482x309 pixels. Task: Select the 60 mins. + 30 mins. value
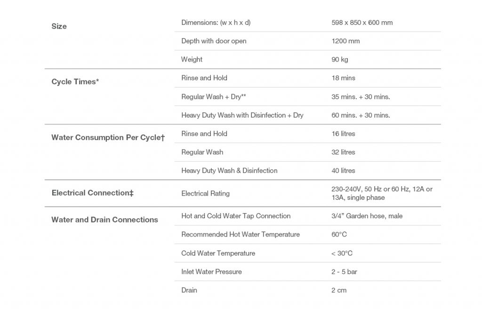click(x=361, y=115)
